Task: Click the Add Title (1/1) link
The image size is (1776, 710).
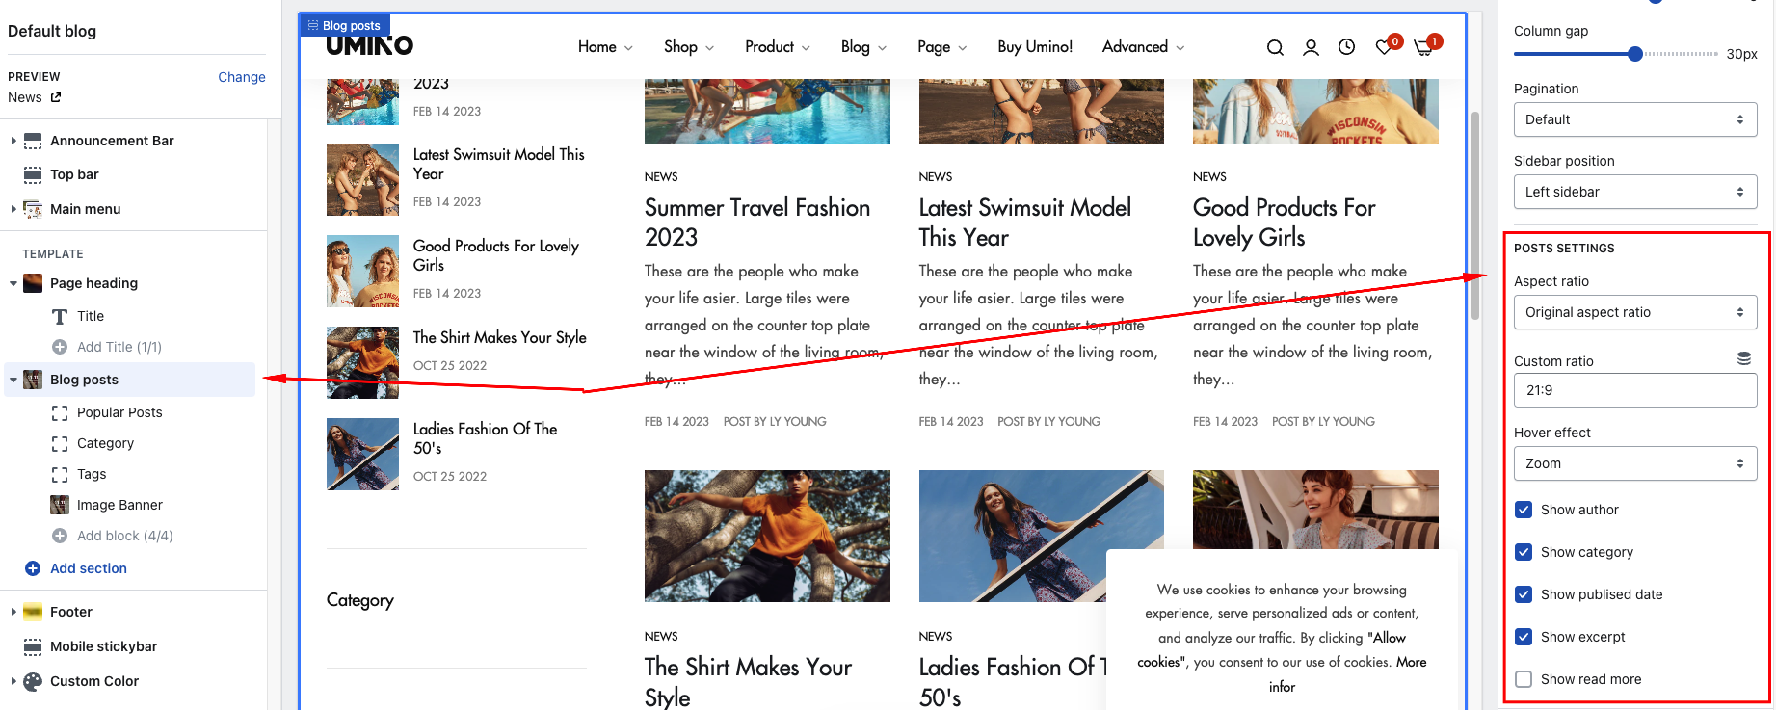Action: tap(119, 347)
